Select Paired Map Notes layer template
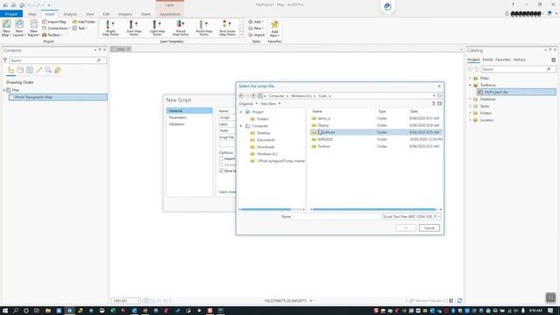560x315 pixels. (181, 28)
